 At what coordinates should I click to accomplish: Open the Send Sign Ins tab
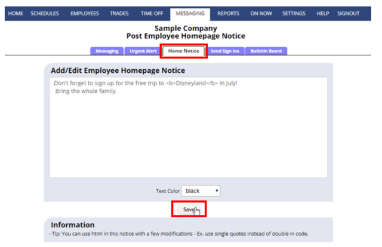tap(225, 51)
